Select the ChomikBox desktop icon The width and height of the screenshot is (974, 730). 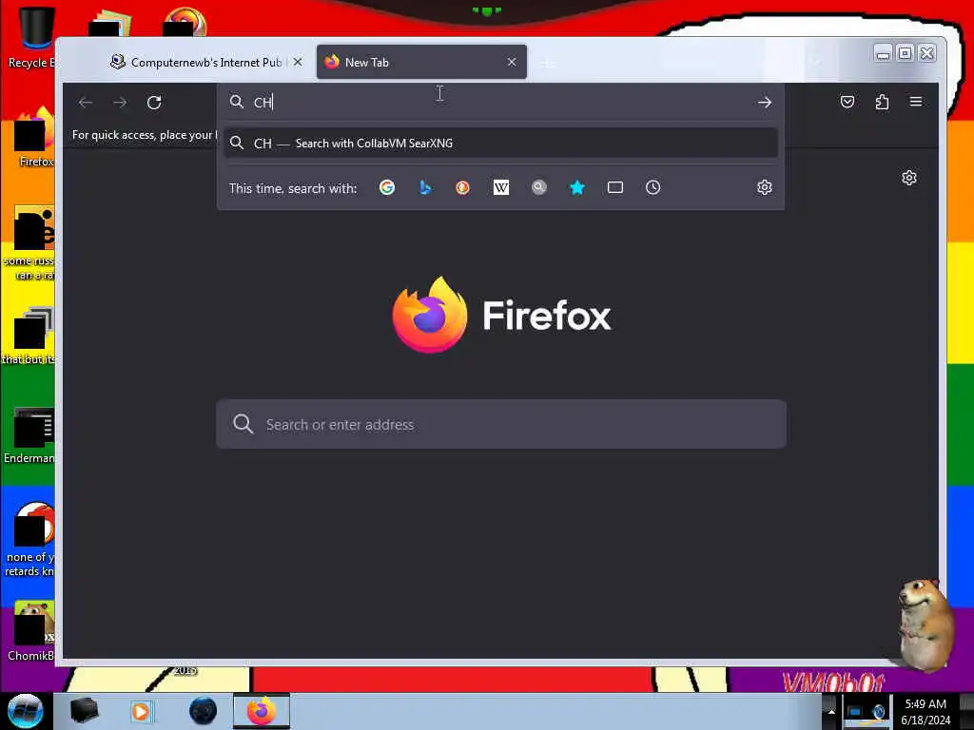coord(31,631)
